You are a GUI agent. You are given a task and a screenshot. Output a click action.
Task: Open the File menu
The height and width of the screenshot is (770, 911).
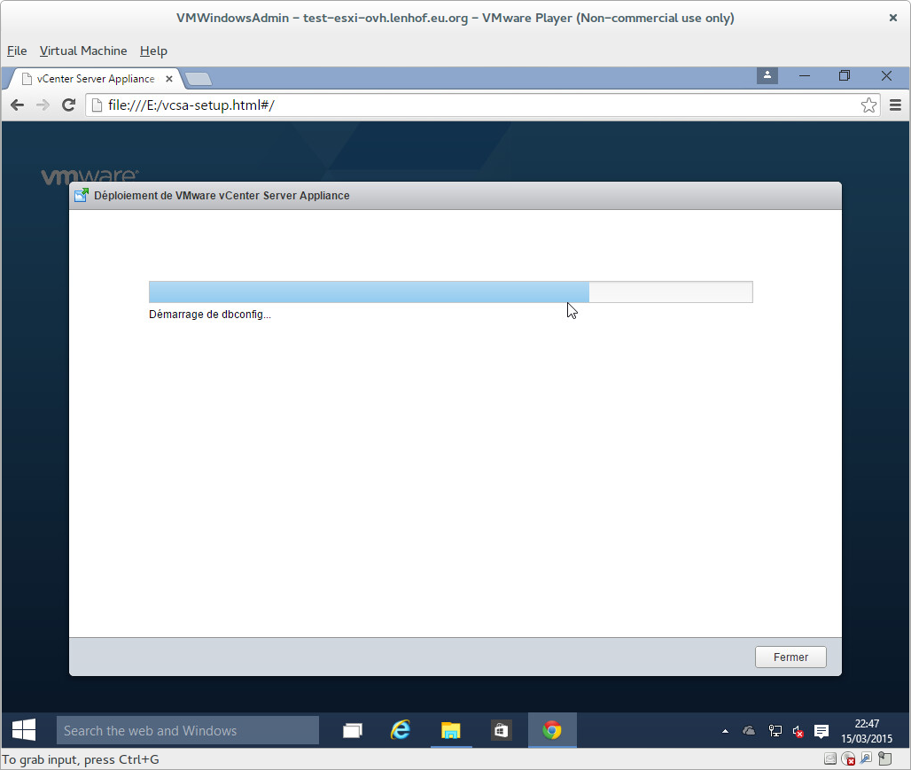[17, 51]
